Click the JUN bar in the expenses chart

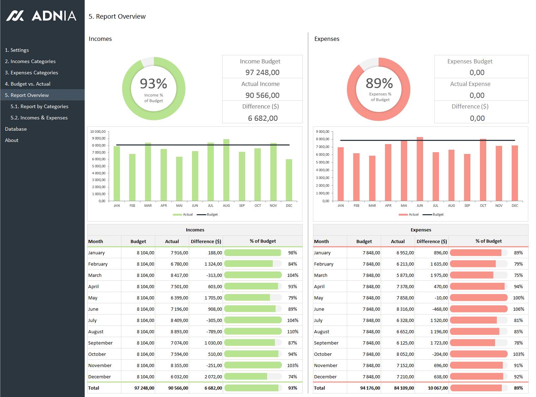click(420, 169)
